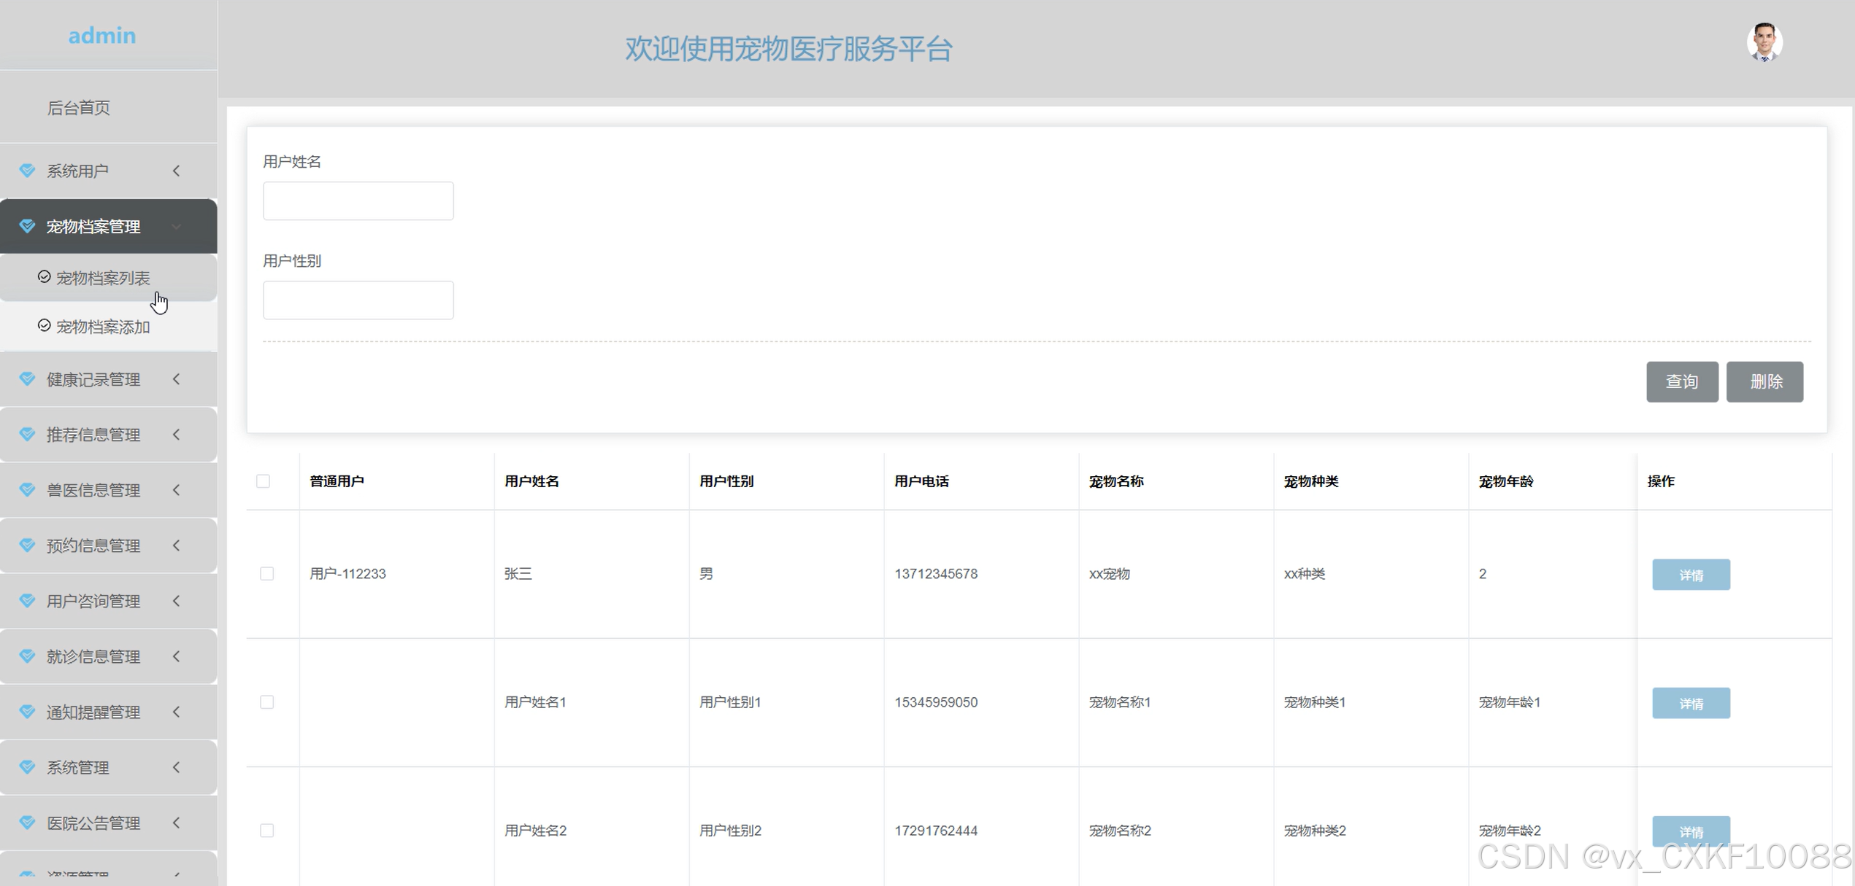The width and height of the screenshot is (1855, 886).
Task: Click diamond icon beside 健康记录管理
Action: click(28, 379)
